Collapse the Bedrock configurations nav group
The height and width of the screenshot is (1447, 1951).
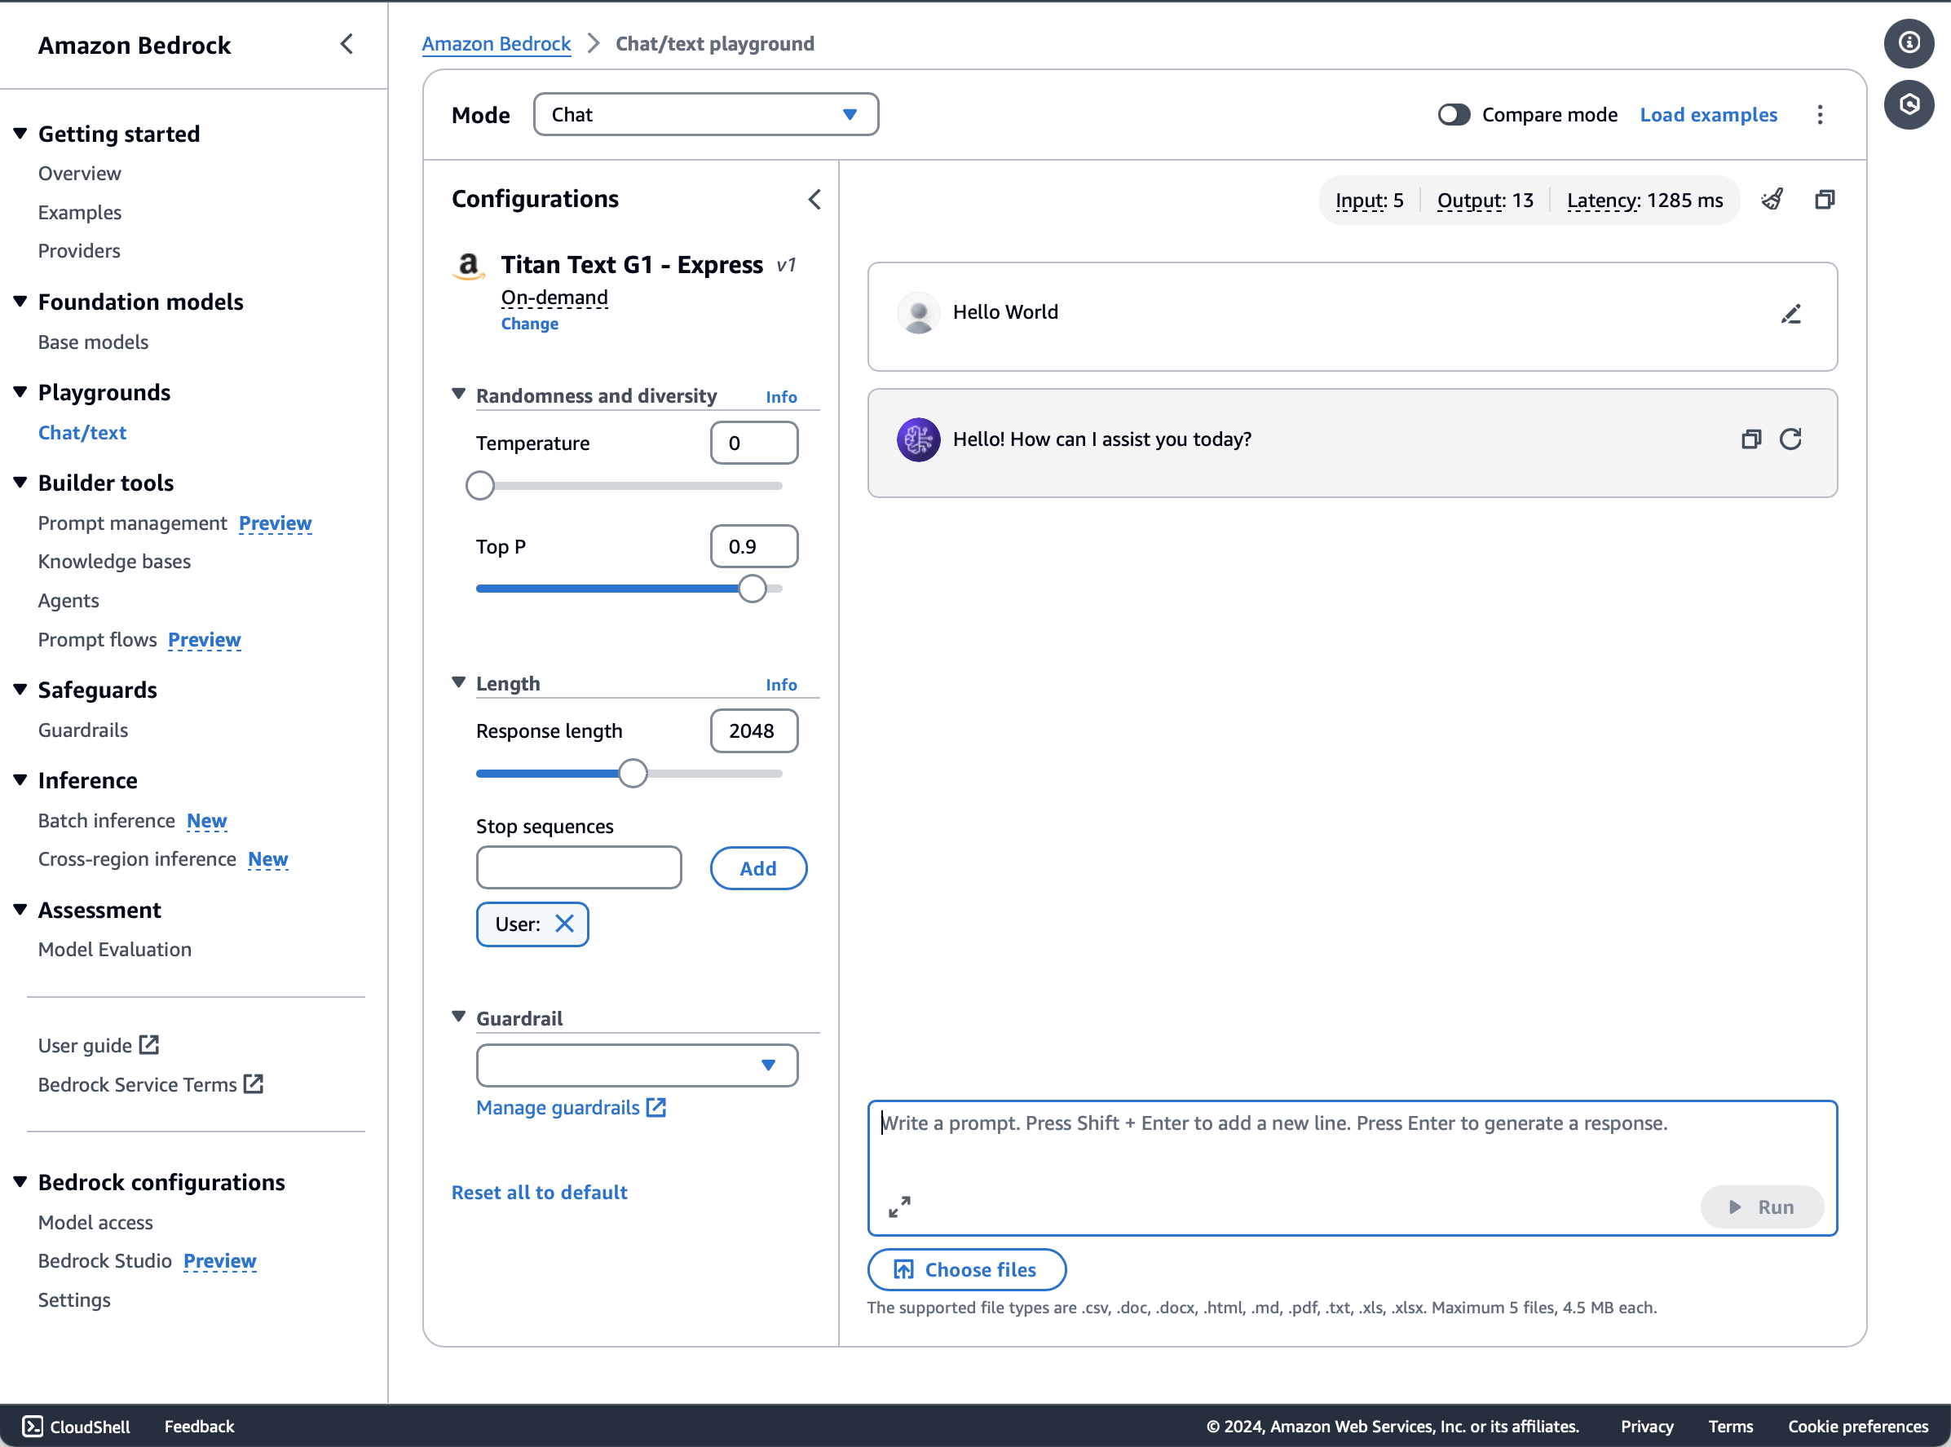tap(20, 1181)
